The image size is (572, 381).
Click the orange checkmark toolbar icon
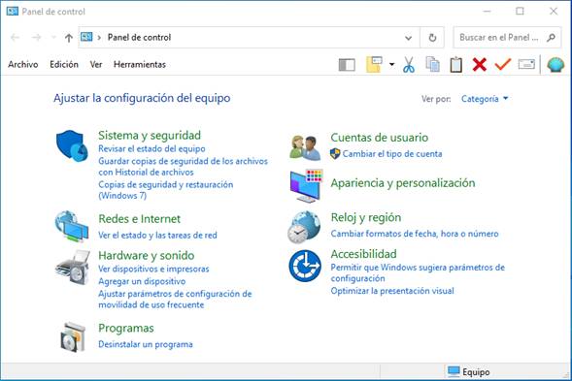pos(503,65)
